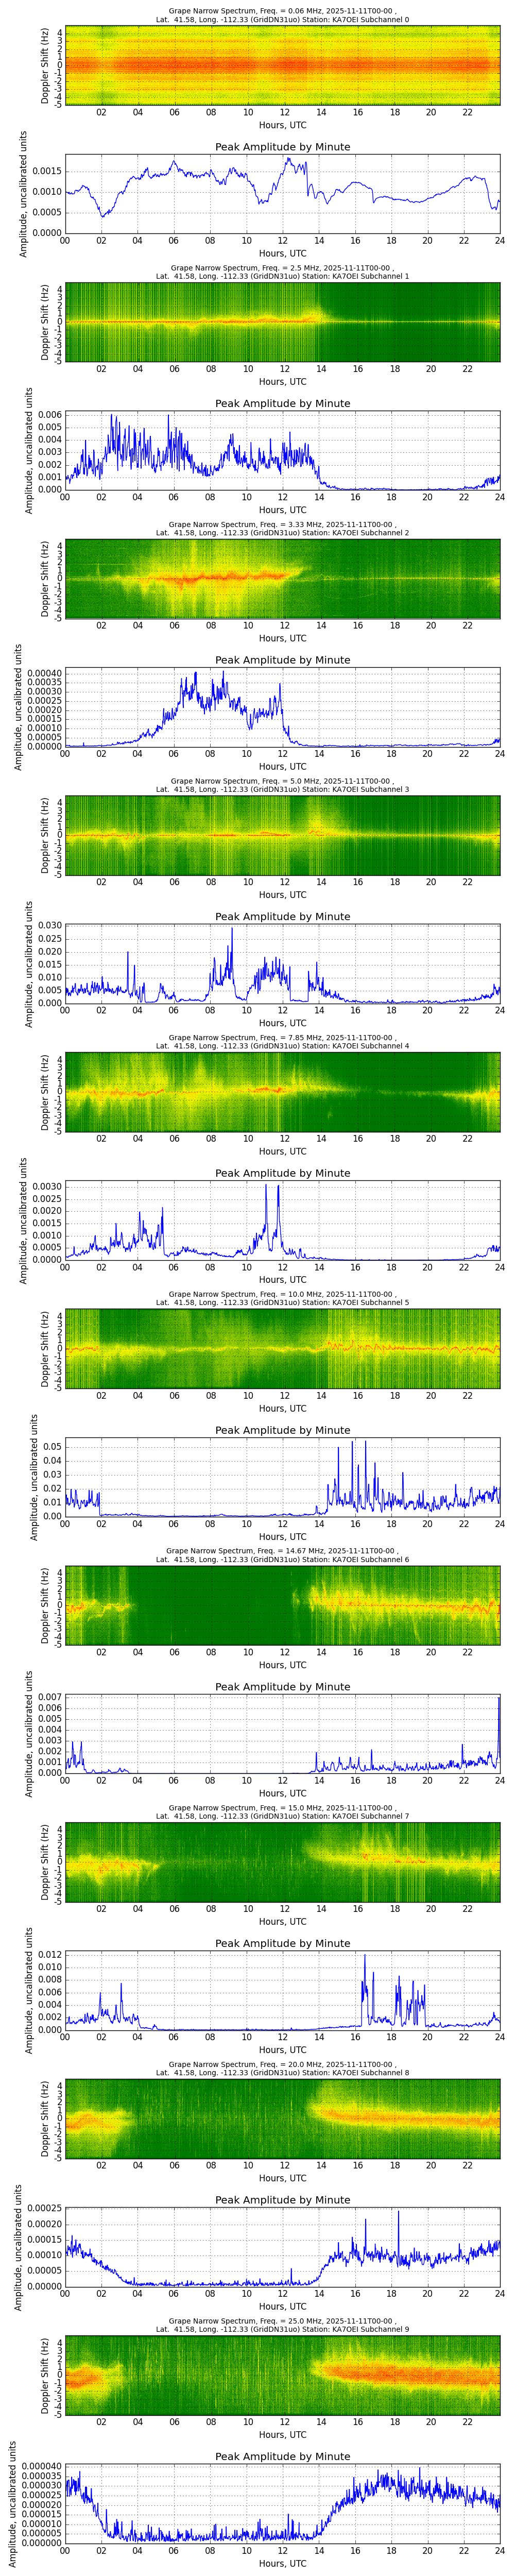Click the 0.000040 tick on the 25.0 MHz amplitude plot
Screen dimensions: 515x2576
[41, 2467]
